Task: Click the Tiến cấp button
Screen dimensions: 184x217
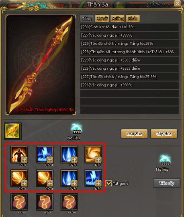Action: point(167,183)
